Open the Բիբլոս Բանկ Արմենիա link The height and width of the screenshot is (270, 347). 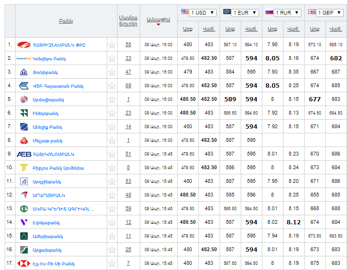click(58, 168)
